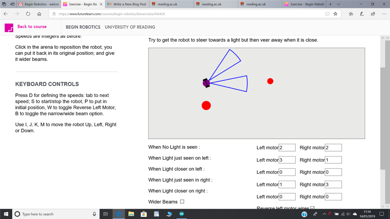Close the active Exercise tab
390x219 pixels.
click(101, 4)
